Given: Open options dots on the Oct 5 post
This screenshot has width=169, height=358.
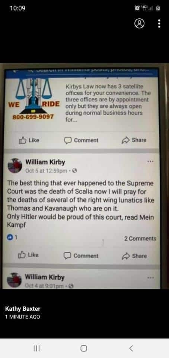Looking at the screenshot, I should point(150,161).
